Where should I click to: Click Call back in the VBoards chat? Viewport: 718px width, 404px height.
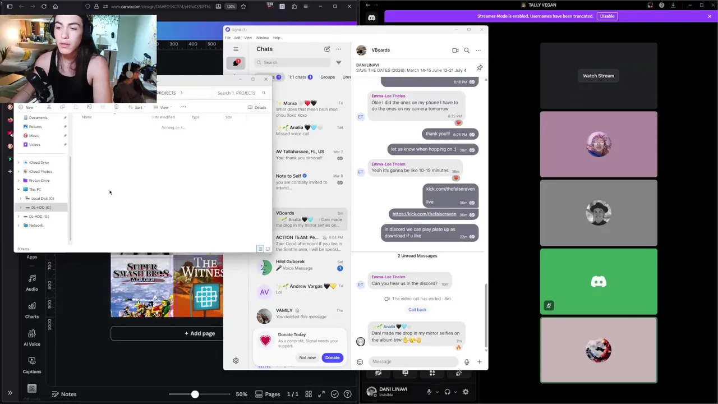pos(417,310)
